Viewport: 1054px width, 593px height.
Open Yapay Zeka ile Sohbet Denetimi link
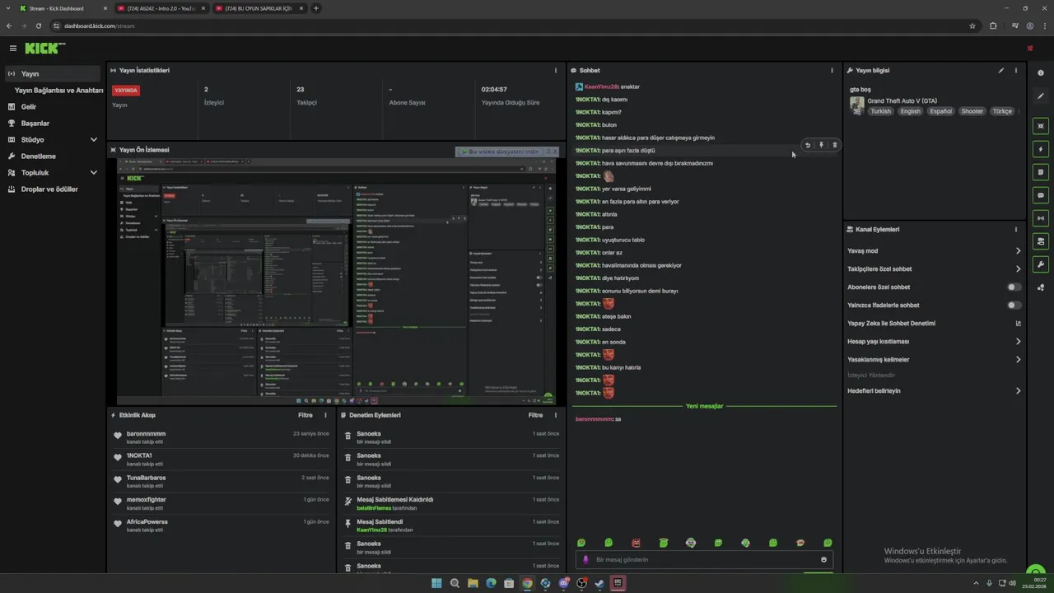coord(934,324)
